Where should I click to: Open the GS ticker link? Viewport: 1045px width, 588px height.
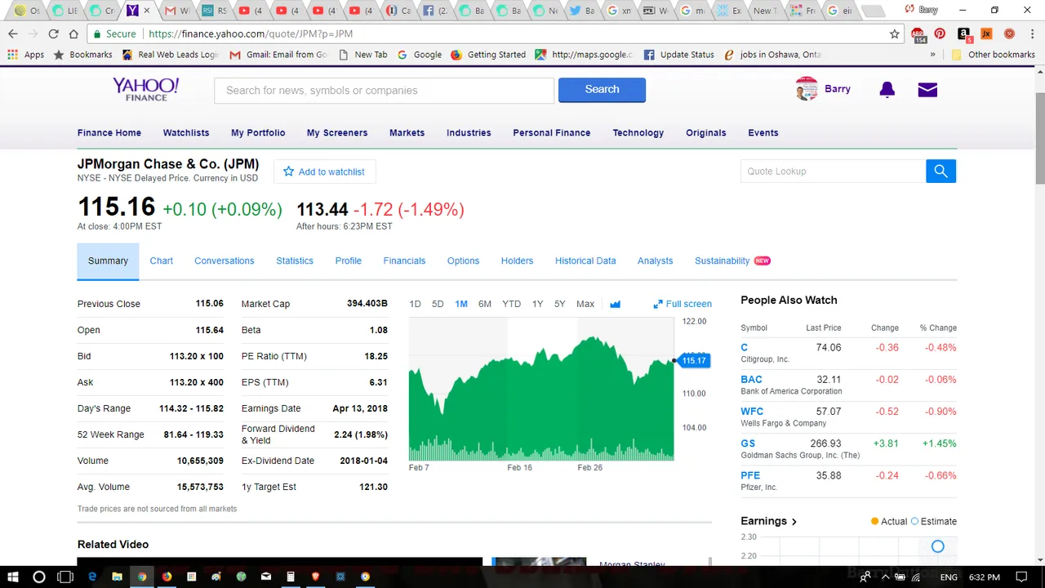[748, 443]
